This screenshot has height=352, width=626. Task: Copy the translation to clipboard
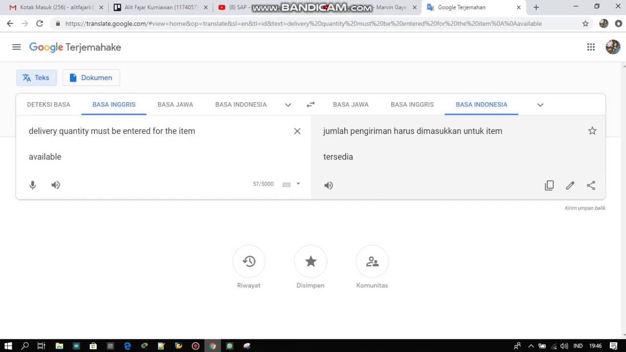click(549, 185)
